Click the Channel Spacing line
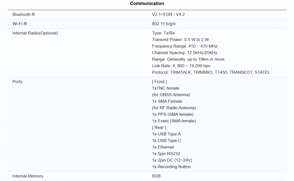The image size is (294, 181). 185,53
